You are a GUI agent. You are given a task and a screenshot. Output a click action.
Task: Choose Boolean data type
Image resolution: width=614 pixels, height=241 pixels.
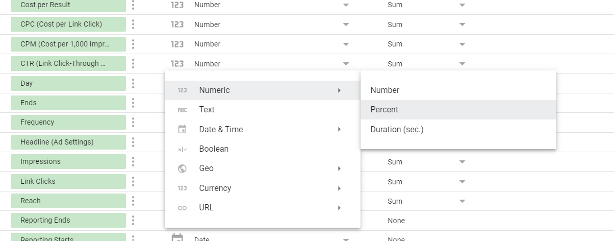coord(214,149)
